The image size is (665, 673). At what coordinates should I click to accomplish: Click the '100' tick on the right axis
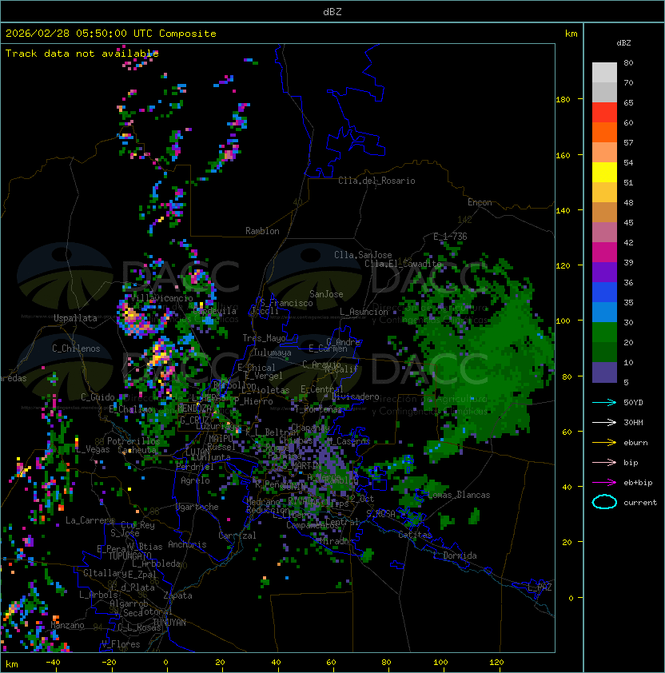[563, 321]
